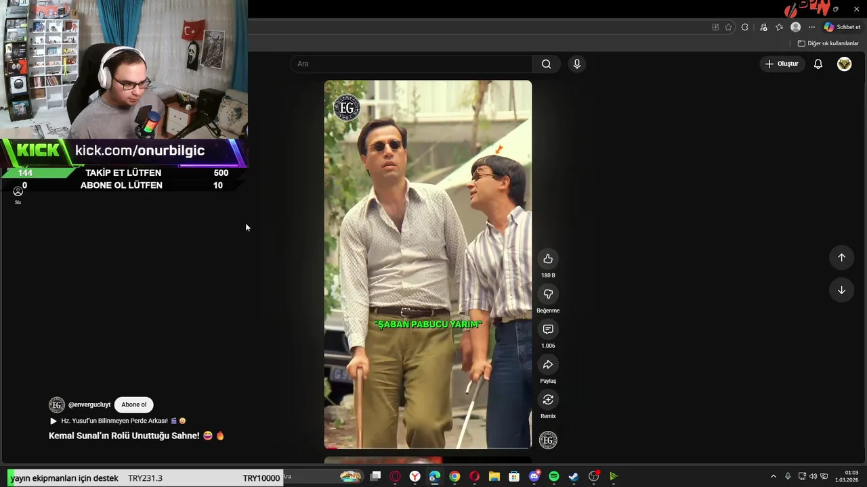The width and height of the screenshot is (867, 487).
Task: Open the browser profile avatar
Action: point(796,27)
